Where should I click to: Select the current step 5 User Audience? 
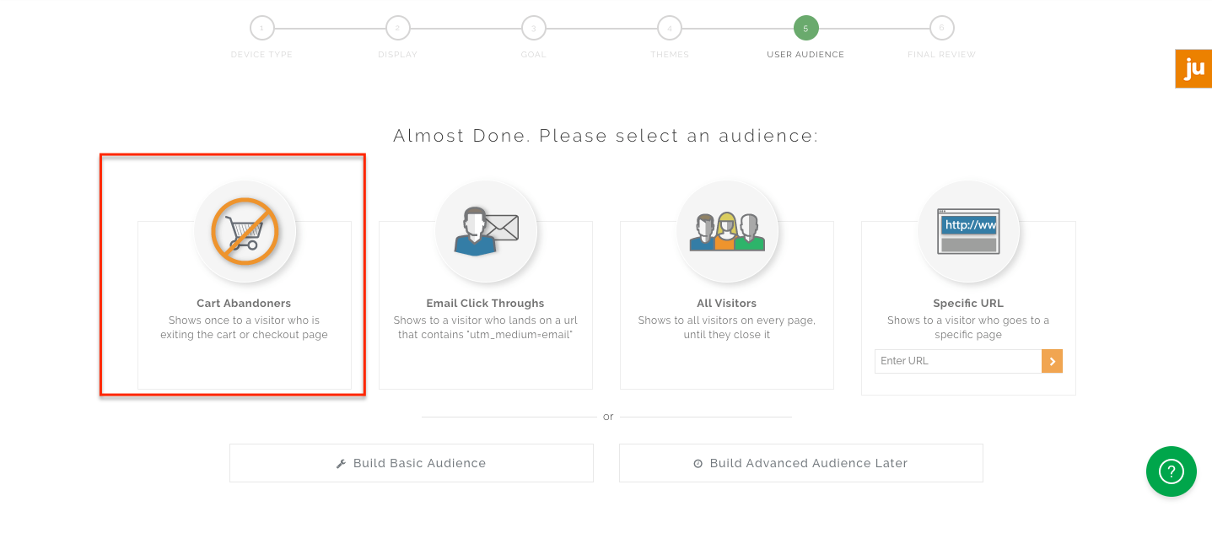pyautogui.click(x=805, y=29)
